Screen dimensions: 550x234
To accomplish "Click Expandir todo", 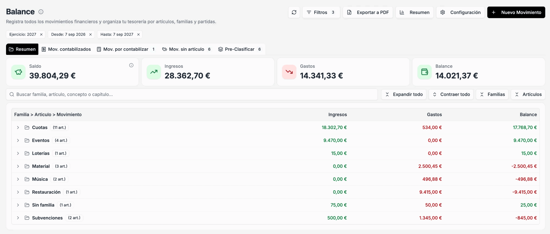I will (x=404, y=94).
